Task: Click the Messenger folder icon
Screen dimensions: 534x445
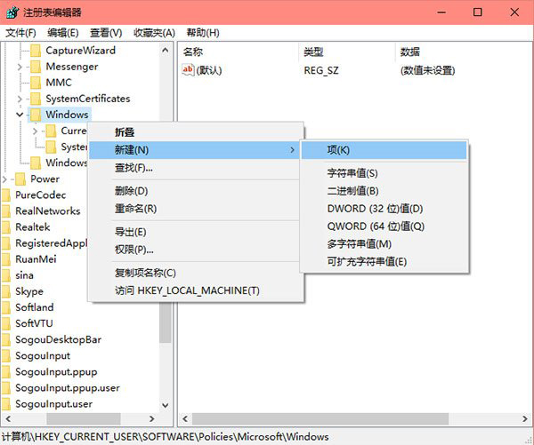Action: click(36, 67)
